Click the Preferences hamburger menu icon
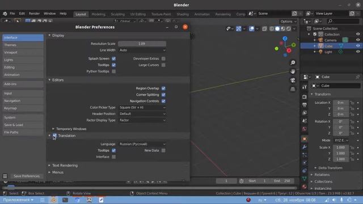This screenshot has width=363, height=204. [5, 176]
